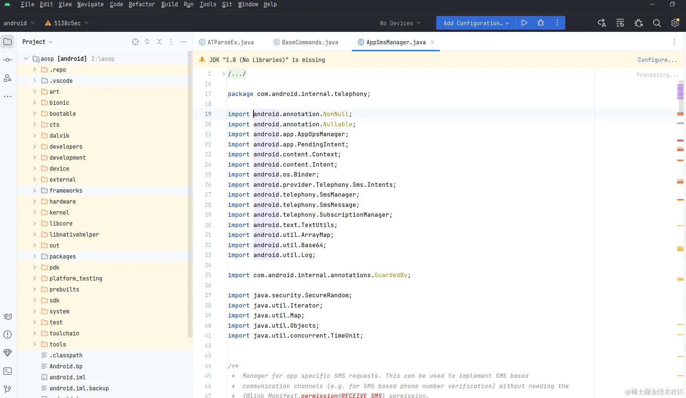This screenshot has height=398, width=686.
Task: Close the AppSmsManager.java tab
Action: [x=433, y=42]
